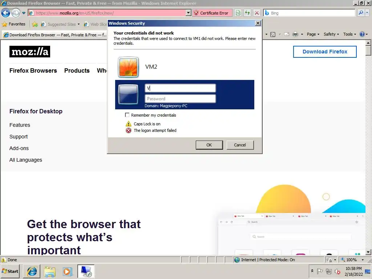Viewport: 372px width, 279px height.
Task: Click the Web Slice Gallery favorites item
Action: pos(96,24)
